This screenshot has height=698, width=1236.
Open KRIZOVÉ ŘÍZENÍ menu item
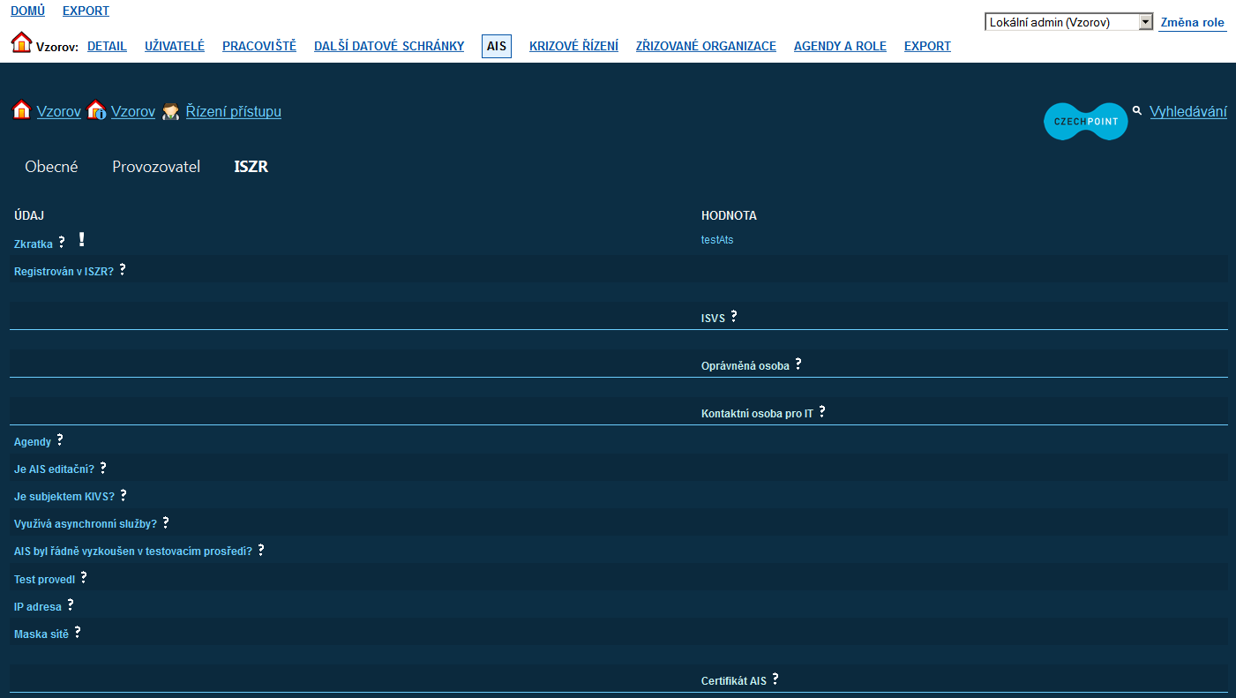(x=573, y=46)
